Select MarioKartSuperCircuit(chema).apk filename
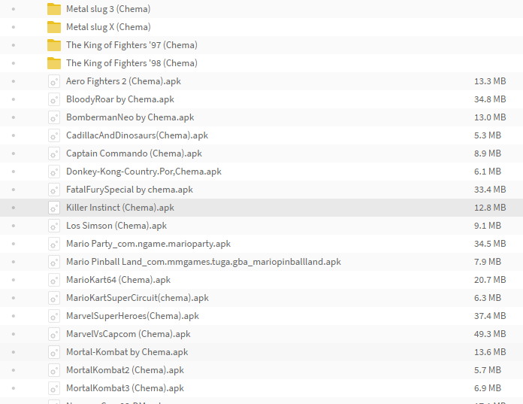Image resolution: width=523 pixels, height=404 pixels. [138, 297]
